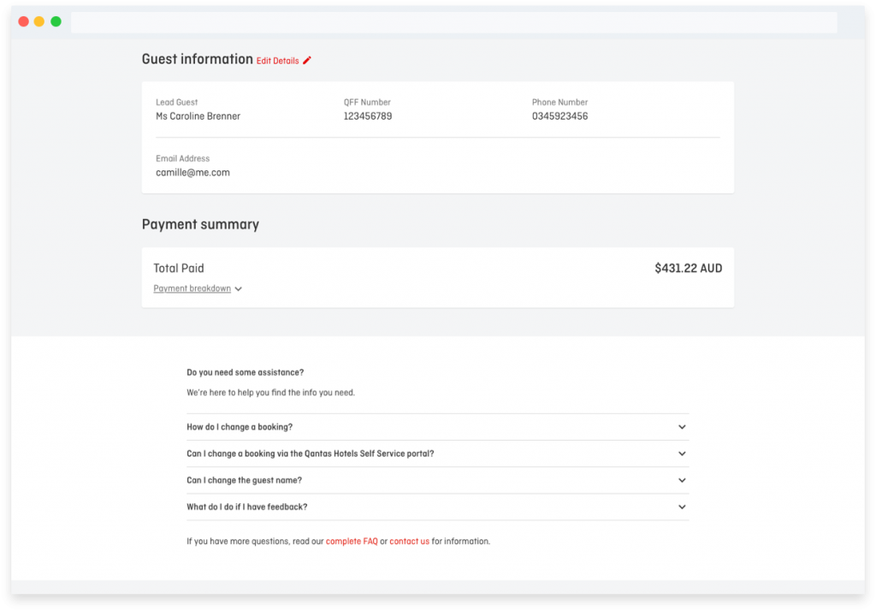The image size is (876, 611).
Task: Click lead guest name Ms Caroline Brenner
Action: pos(198,116)
